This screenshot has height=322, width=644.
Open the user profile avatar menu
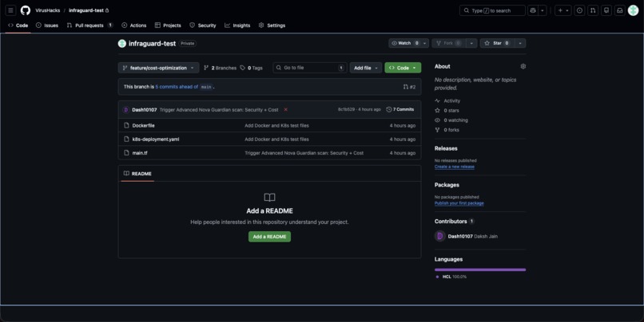[634, 10]
